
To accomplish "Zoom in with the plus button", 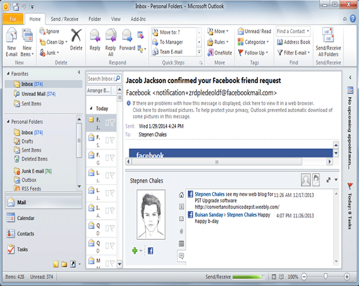I will [x=346, y=277].
